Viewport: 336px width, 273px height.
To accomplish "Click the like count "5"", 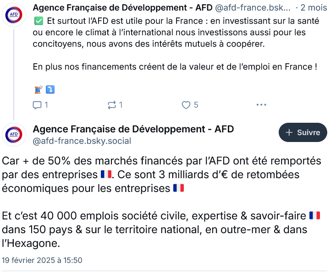I will click(196, 105).
